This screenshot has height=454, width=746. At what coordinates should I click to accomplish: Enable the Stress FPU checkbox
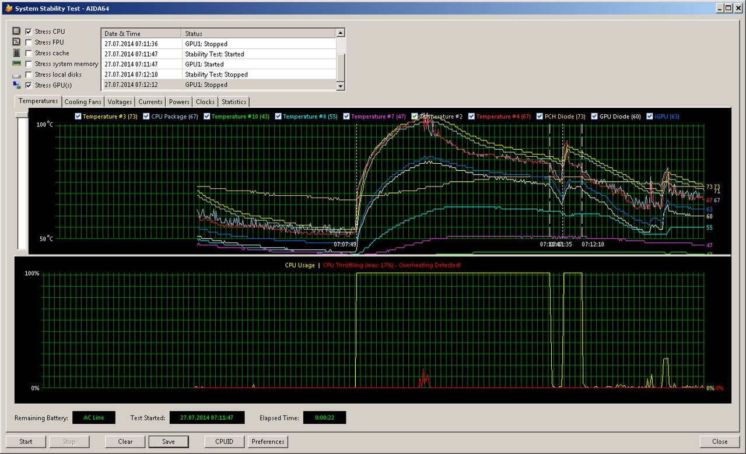[29, 43]
